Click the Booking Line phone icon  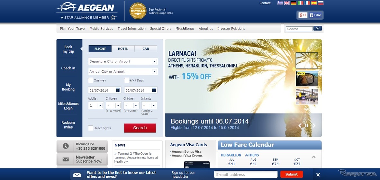click(66, 146)
